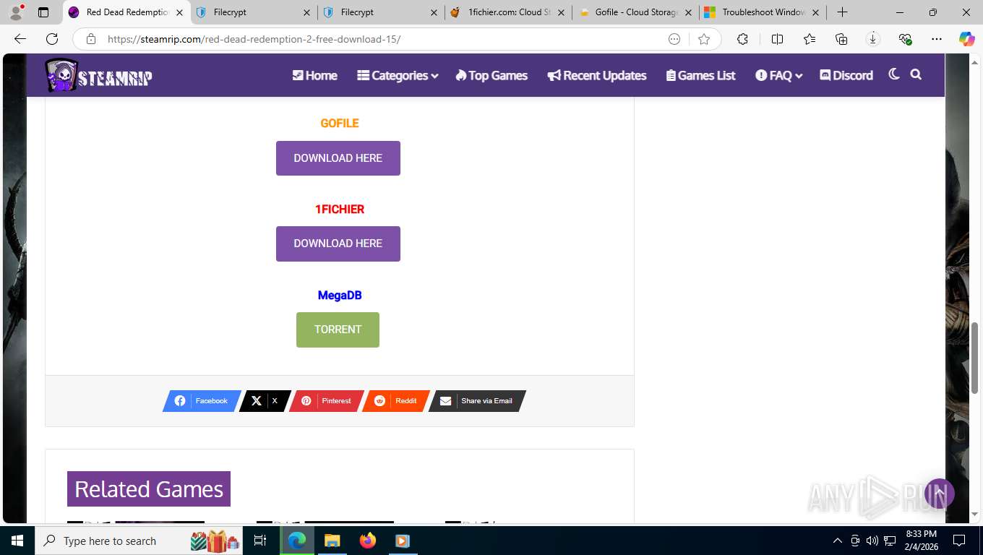Open the volume speaker tray icon
This screenshot has height=555, width=983.
coord(872,541)
